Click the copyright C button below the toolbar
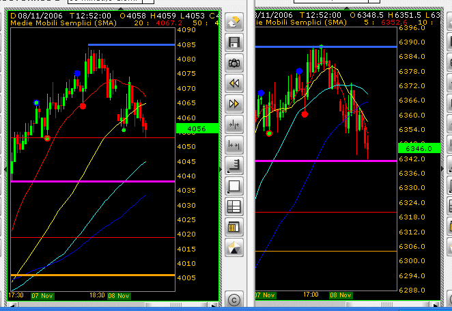The width and height of the screenshot is (452, 311). [x=234, y=300]
